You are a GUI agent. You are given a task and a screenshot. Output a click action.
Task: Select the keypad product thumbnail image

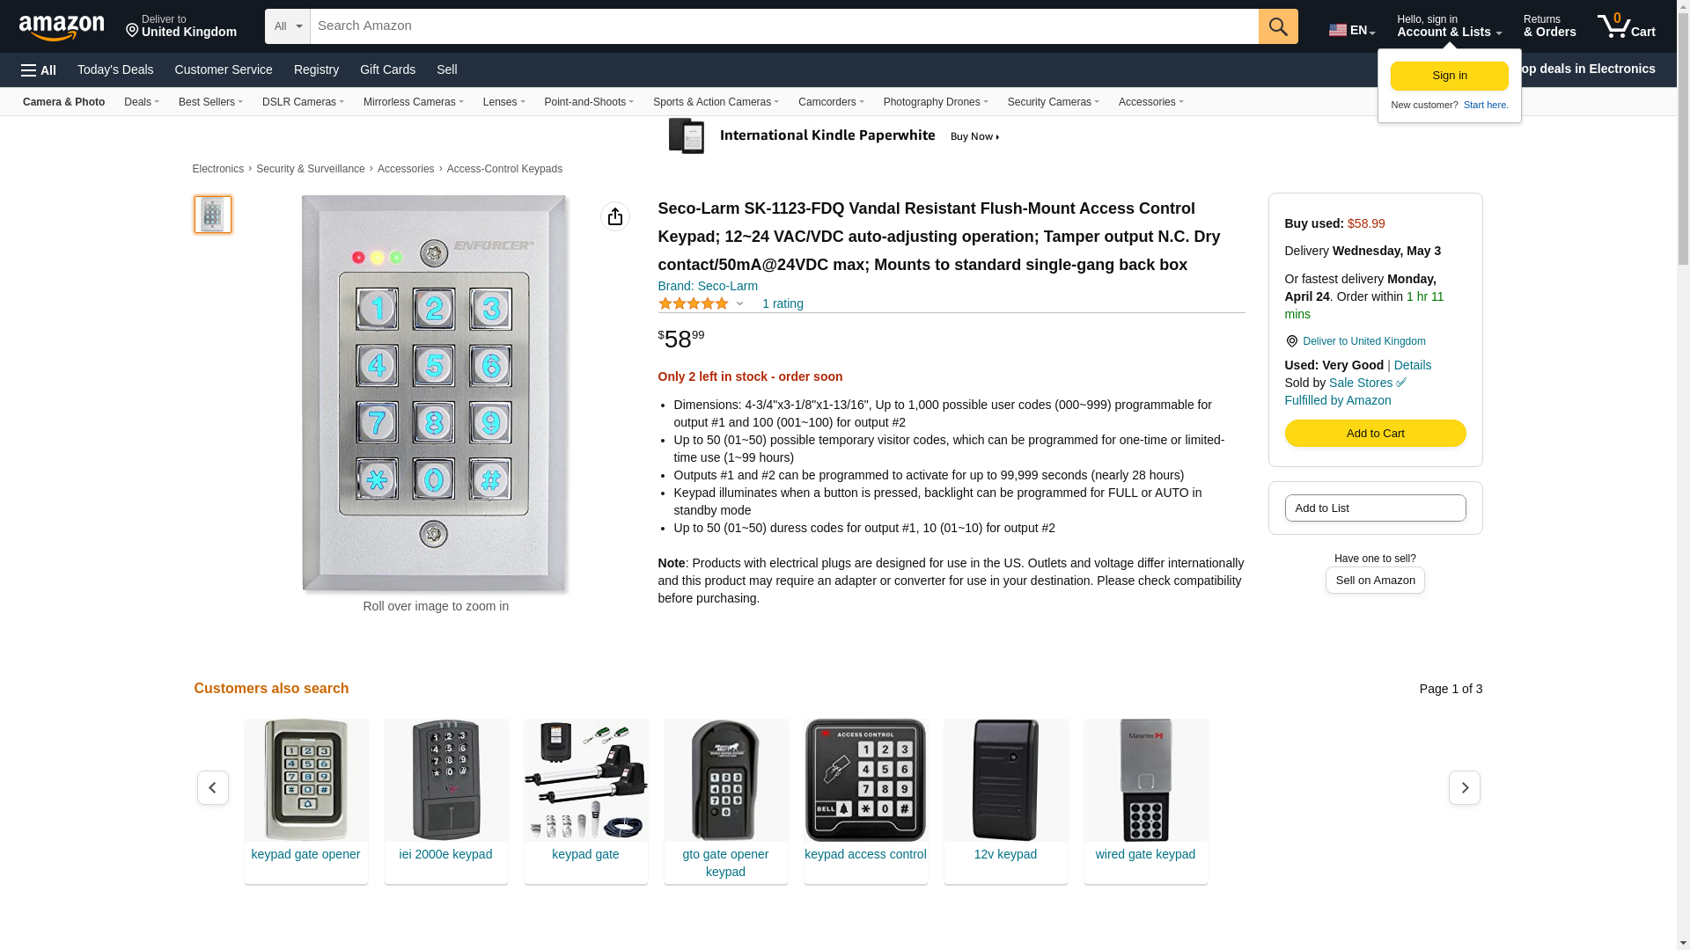click(213, 215)
